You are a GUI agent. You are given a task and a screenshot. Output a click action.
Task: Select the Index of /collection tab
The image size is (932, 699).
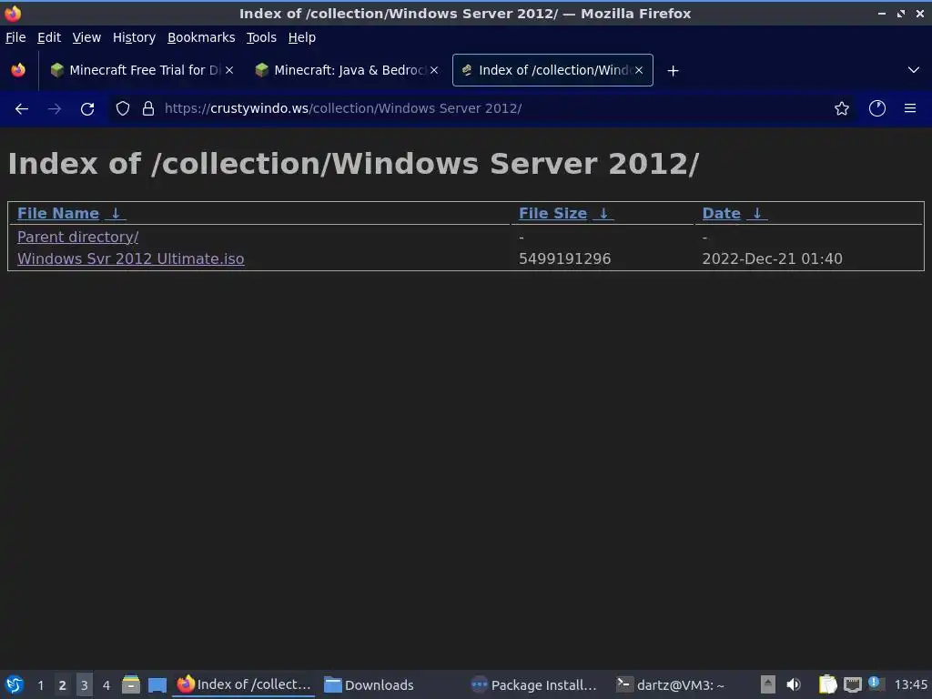pos(552,70)
